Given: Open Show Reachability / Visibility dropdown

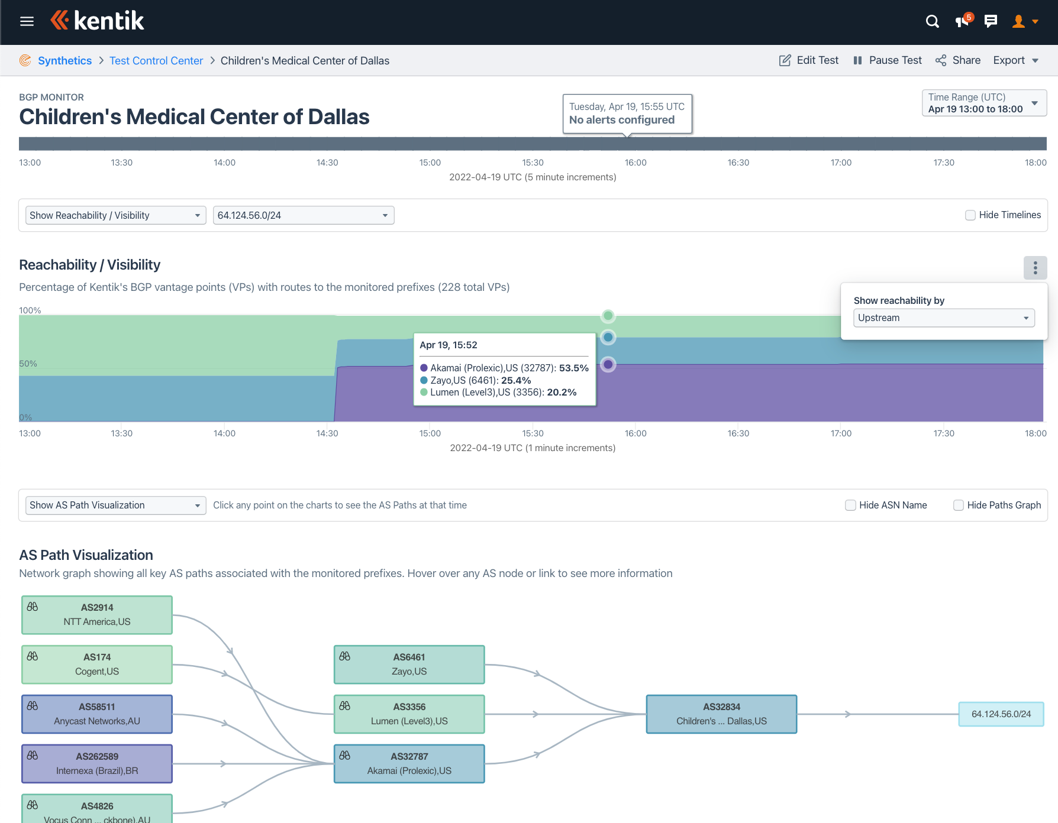Looking at the screenshot, I should [x=115, y=215].
